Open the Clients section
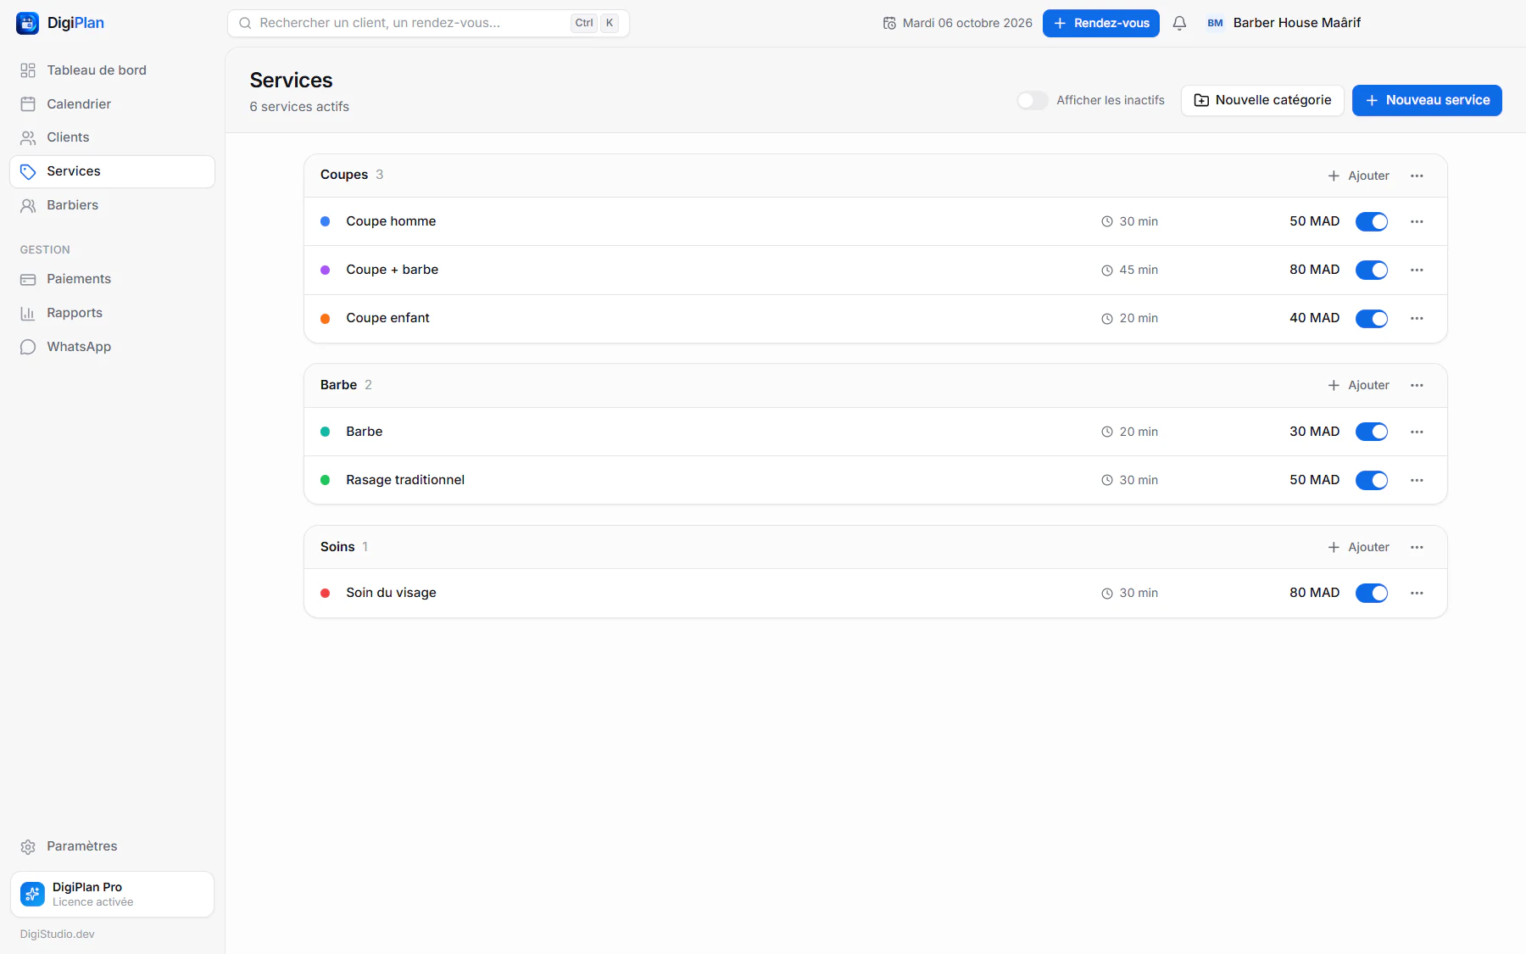This screenshot has height=954, width=1526. [112, 137]
